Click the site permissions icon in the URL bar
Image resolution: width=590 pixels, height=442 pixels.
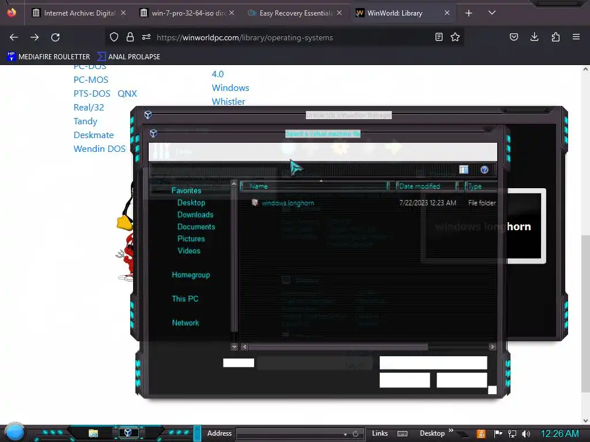146,37
